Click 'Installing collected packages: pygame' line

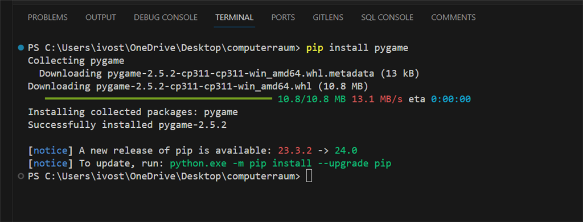click(133, 112)
